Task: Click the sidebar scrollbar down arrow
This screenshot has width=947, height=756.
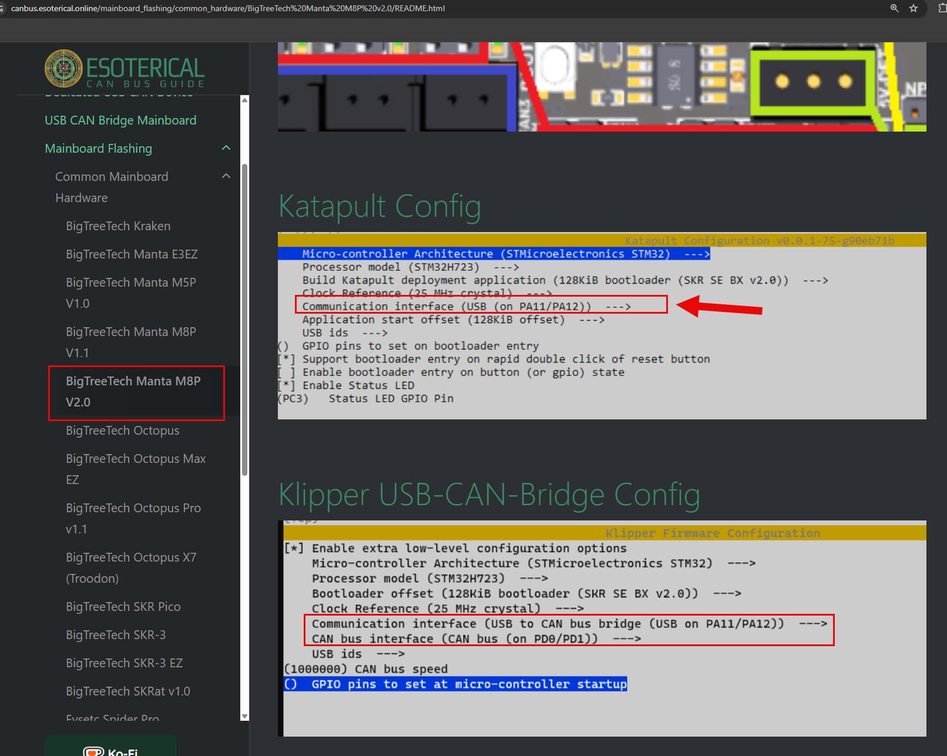Action: [245, 717]
